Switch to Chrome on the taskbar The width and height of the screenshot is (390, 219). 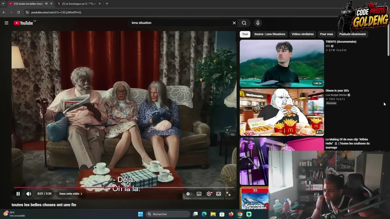(240, 214)
